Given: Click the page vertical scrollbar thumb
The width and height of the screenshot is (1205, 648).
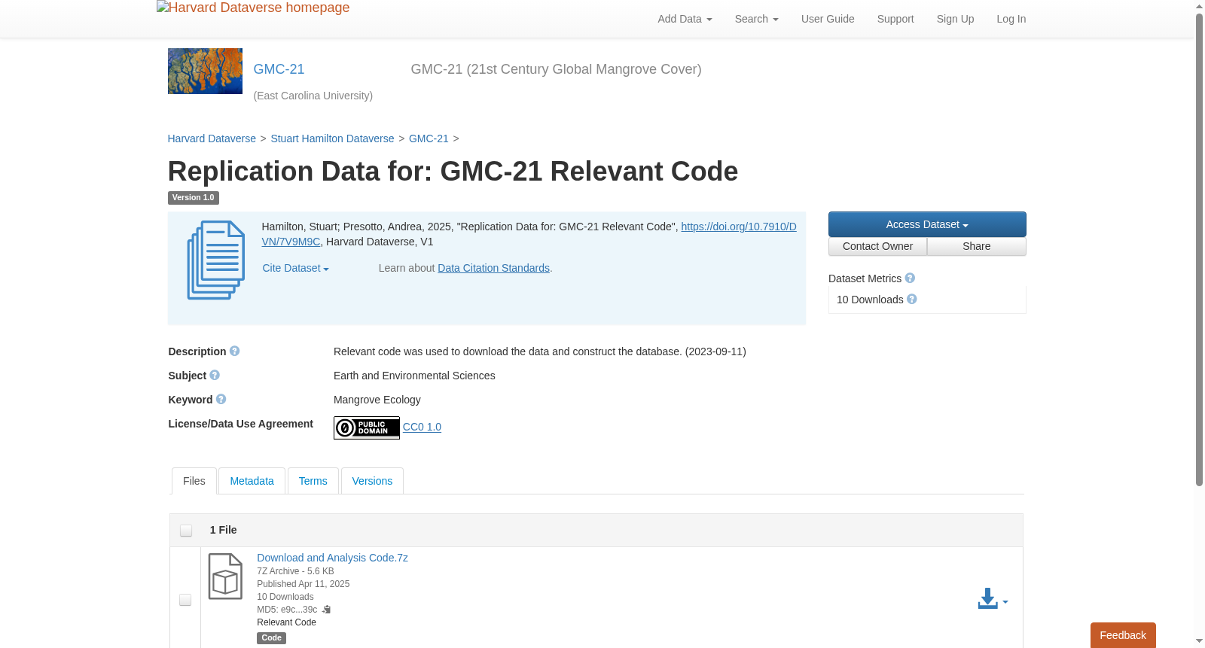Looking at the screenshot, I should tap(1199, 248).
